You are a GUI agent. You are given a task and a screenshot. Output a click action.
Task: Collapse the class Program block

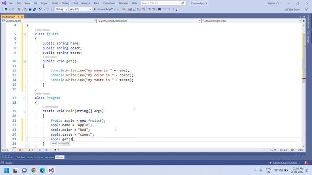[25, 98]
